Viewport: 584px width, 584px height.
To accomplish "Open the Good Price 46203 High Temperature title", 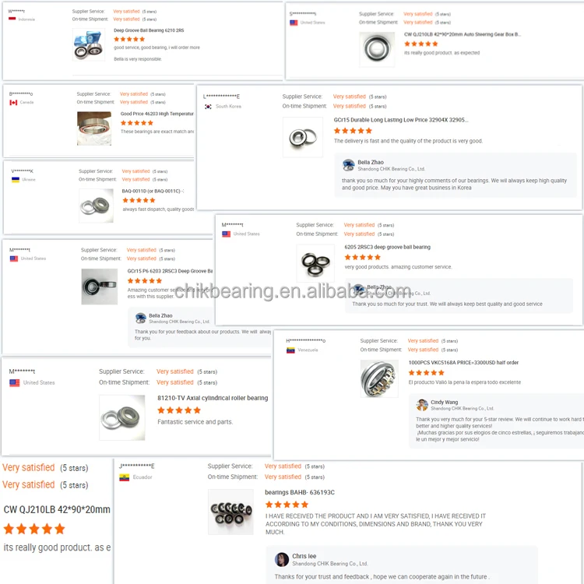I will click(x=157, y=114).
